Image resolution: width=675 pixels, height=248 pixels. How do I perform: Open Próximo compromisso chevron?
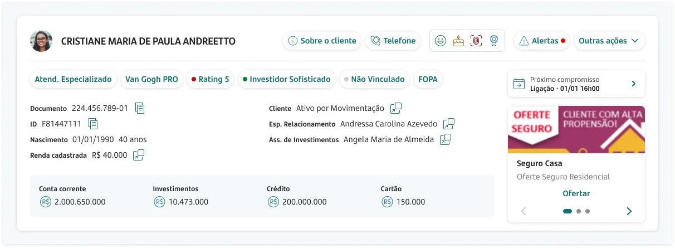[x=633, y=84]
